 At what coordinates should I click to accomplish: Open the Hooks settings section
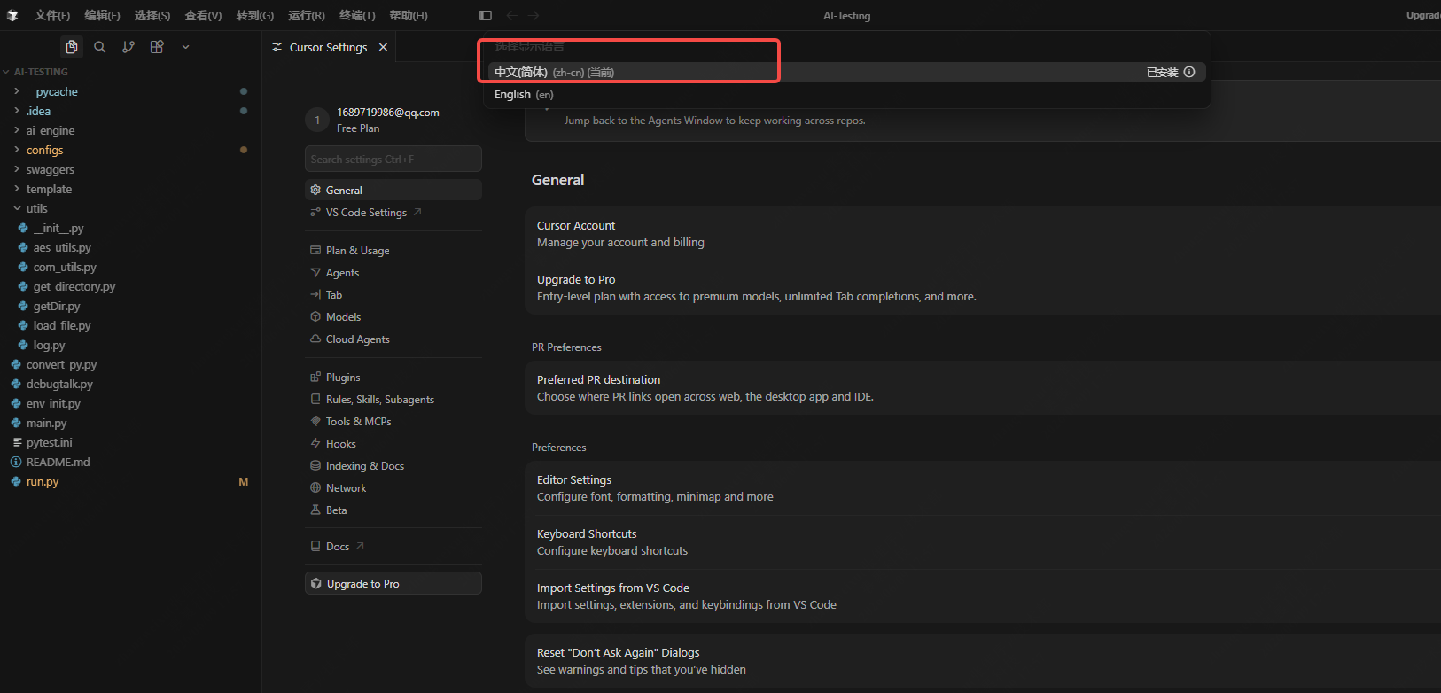coord(393,444)
